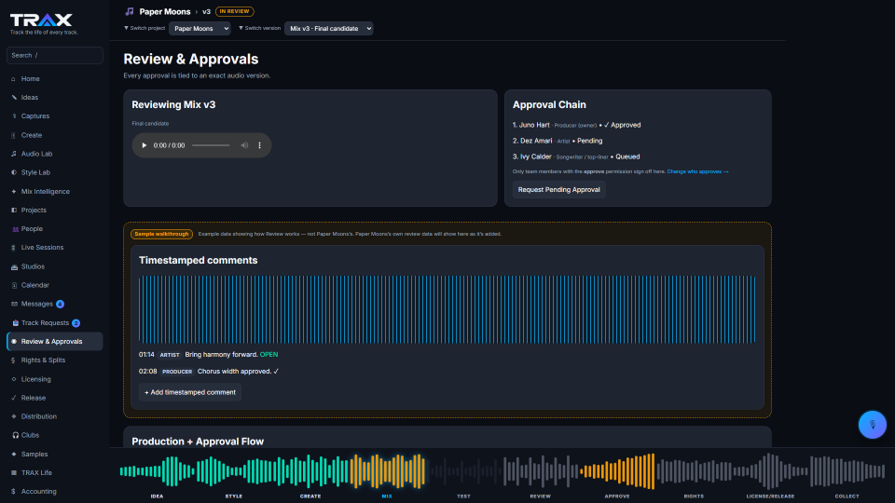Go to Projects
This screenshot has width=895, height=503.
(x=34, y=210)
